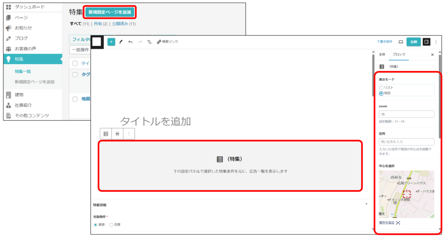The width and height of the screenshot is (445, 238).
Task: Open the 一括操作 bulk actions dropdown
Action: point(81,50)
